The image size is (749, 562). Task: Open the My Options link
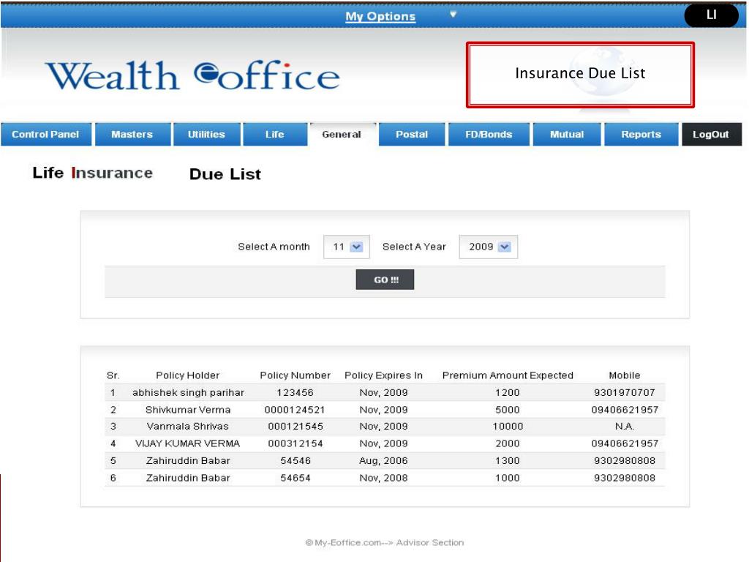coord(380,16)
